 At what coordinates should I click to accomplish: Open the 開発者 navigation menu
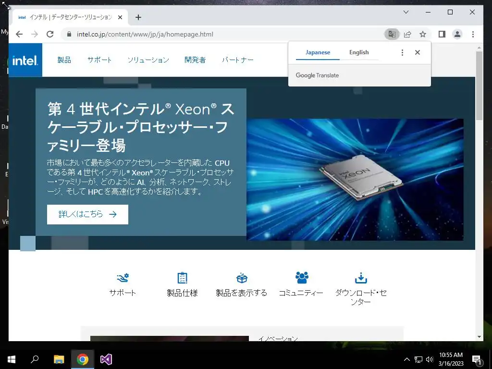pos(195,60)
